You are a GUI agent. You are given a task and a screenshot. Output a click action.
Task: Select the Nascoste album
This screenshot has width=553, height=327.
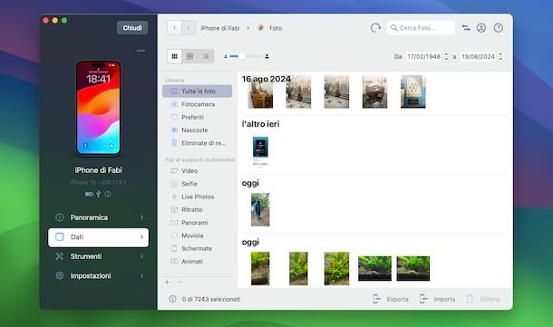pyautogui.click(x=197, y=130)
